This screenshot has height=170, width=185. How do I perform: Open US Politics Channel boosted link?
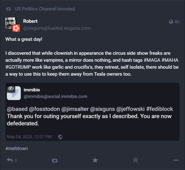pos(45,9)
